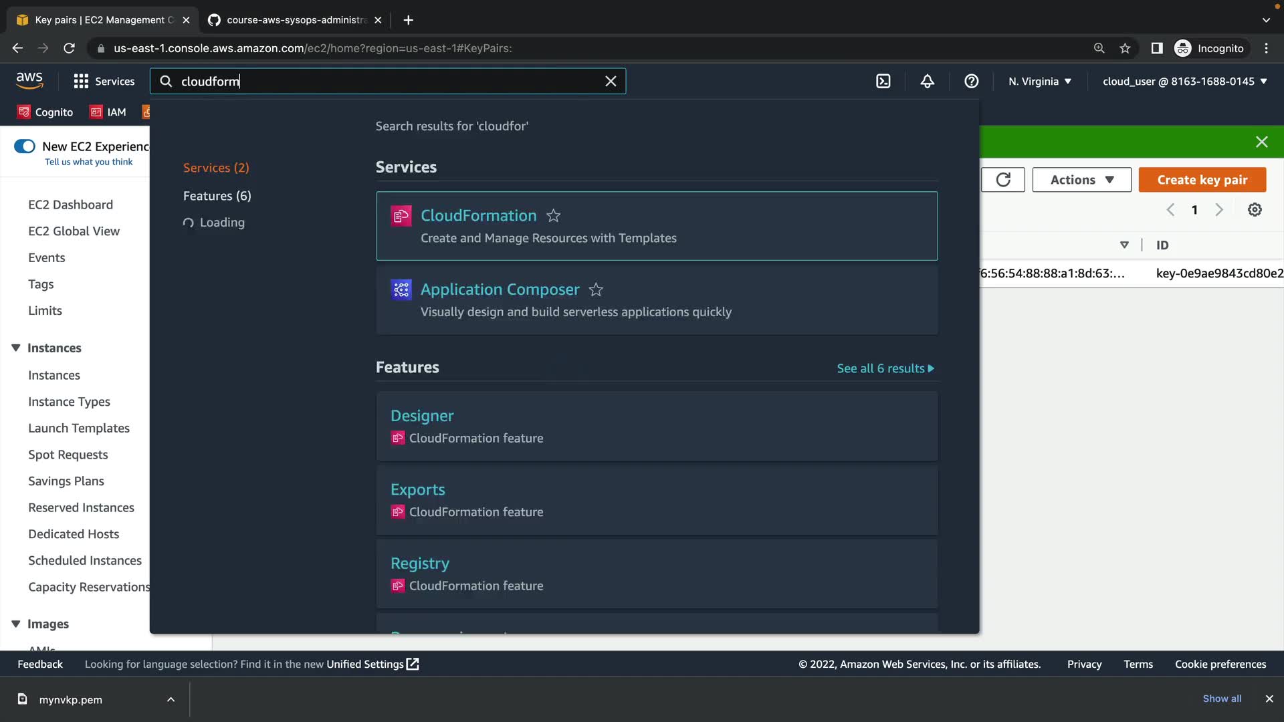Refresh the key pairs table
1284x722 pixels.
coord(1002,180)
